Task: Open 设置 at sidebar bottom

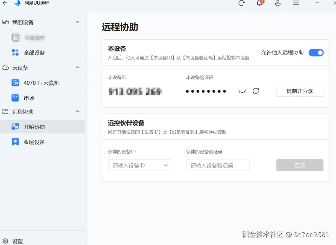Action: (13, 241)
